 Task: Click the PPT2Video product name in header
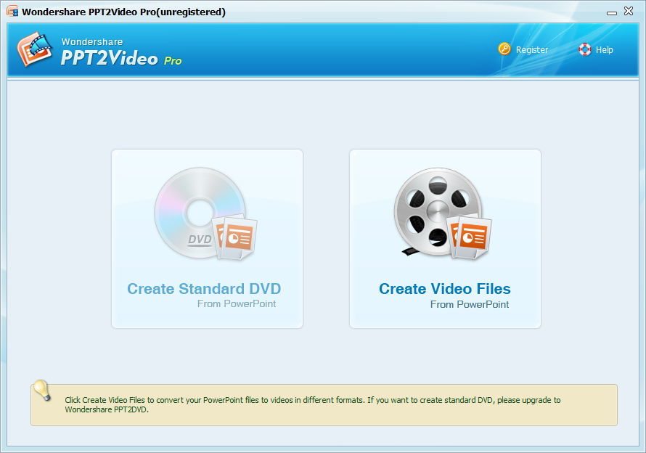(x=109, y=59)
